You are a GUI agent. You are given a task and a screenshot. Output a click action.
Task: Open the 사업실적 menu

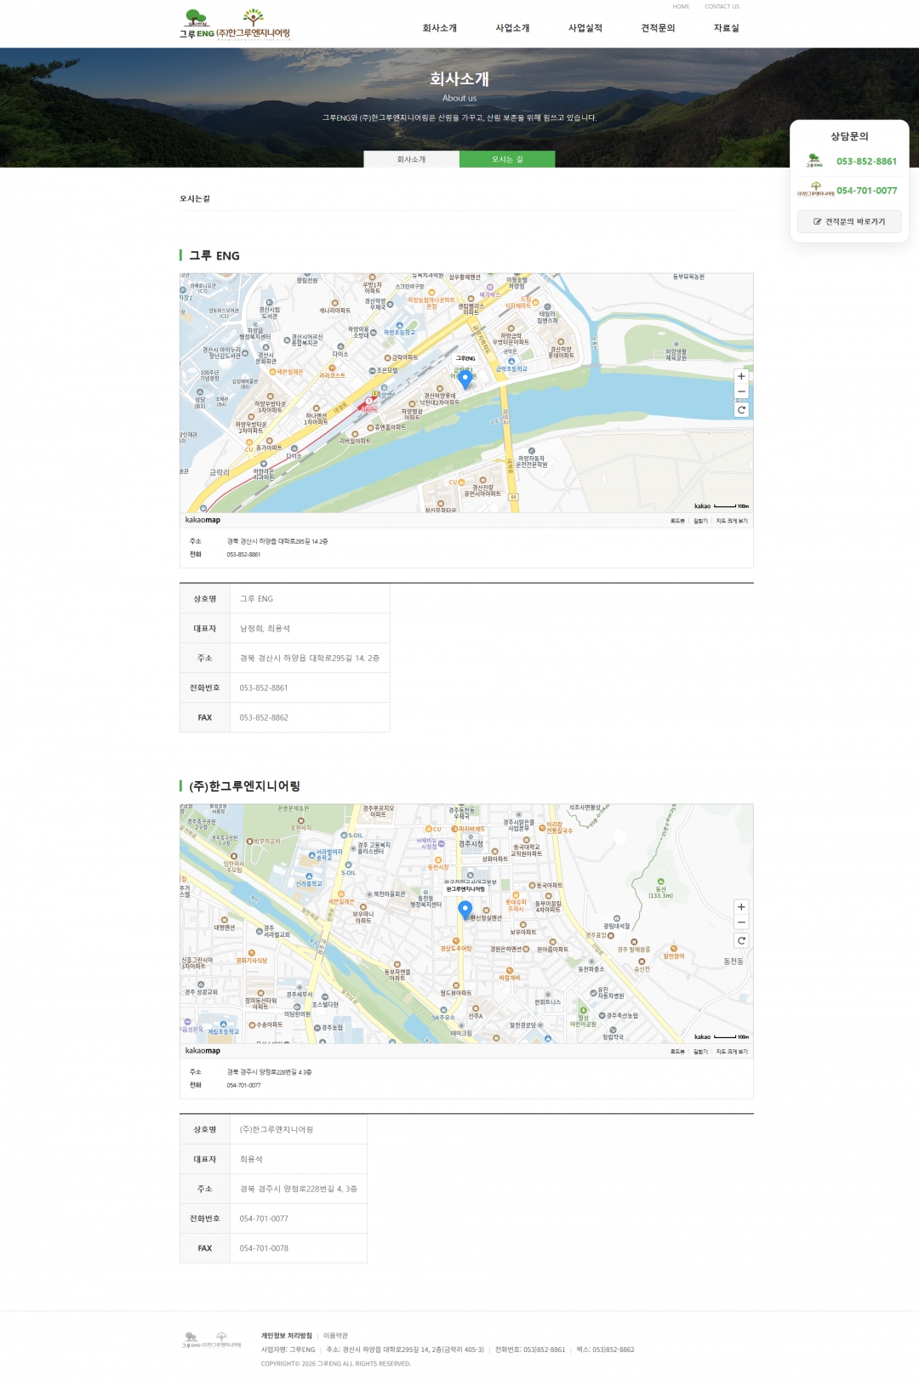coord(585,28)
